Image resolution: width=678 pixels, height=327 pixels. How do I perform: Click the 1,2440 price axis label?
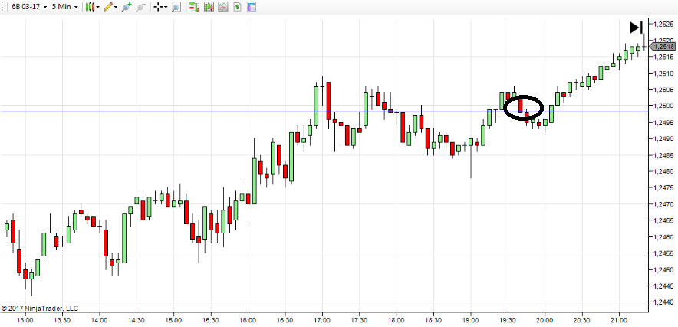coord(663,302)
